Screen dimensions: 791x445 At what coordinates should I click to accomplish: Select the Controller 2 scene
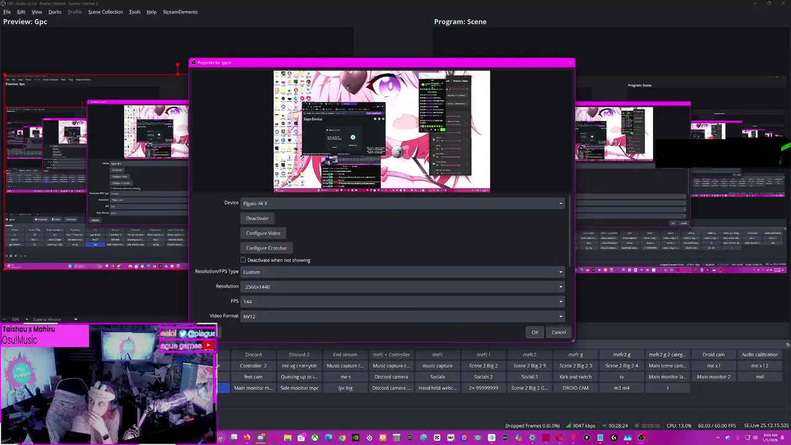point(253,366)
